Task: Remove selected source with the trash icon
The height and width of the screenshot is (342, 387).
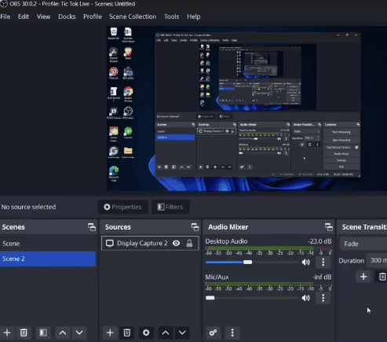Action: point(127,333)
